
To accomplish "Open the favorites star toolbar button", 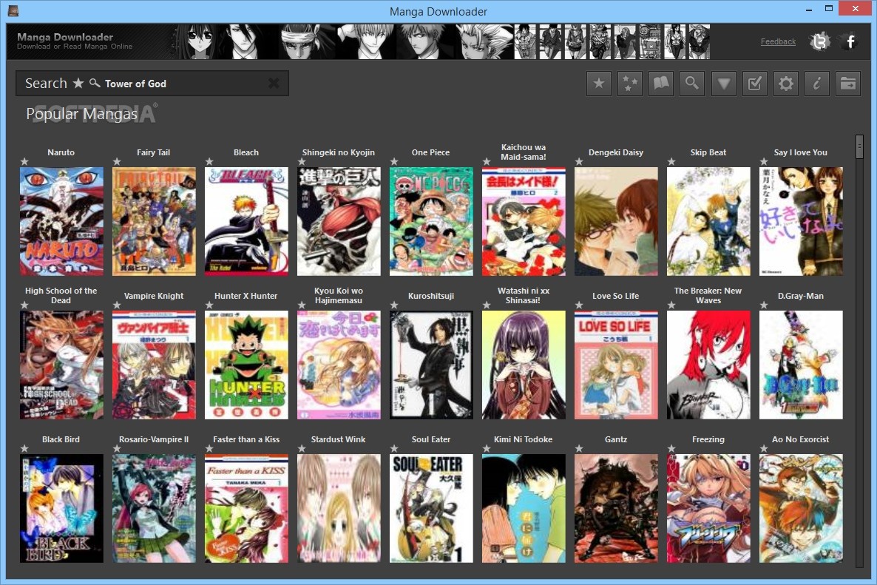I will click(598, 84).
